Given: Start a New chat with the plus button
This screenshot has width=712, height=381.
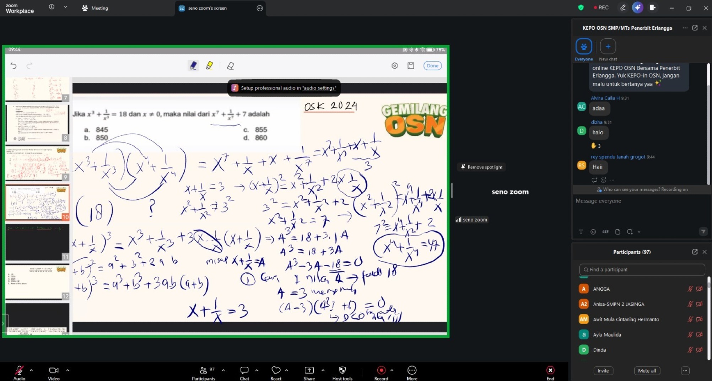Looking at the screenshot, I should [608, 47].
